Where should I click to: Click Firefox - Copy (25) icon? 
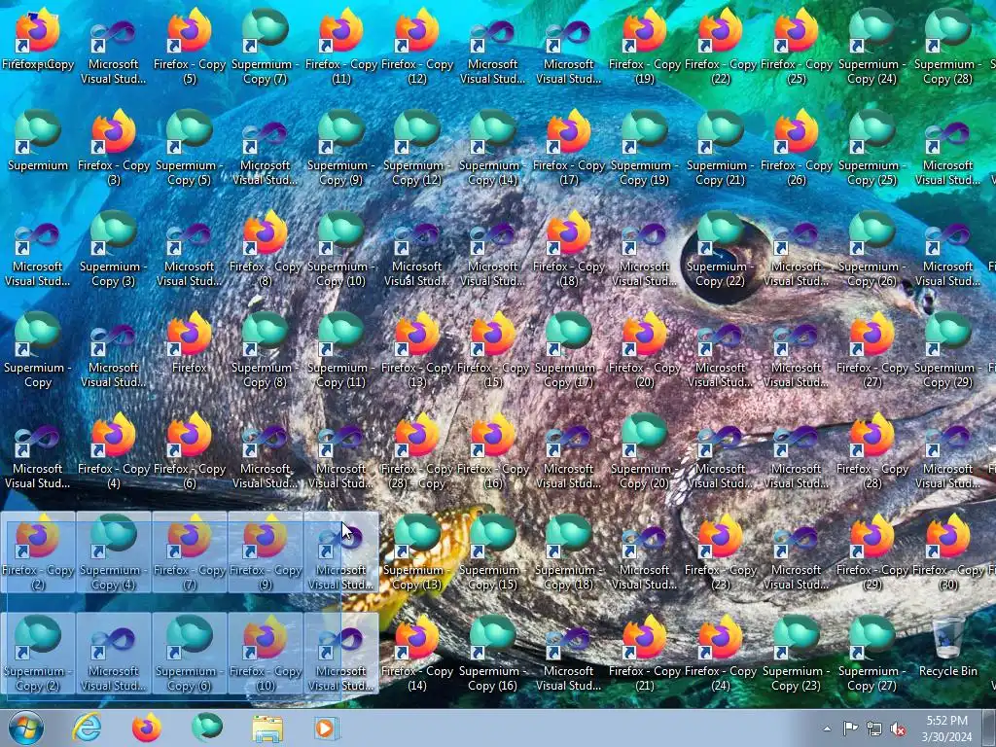[796, 47]
